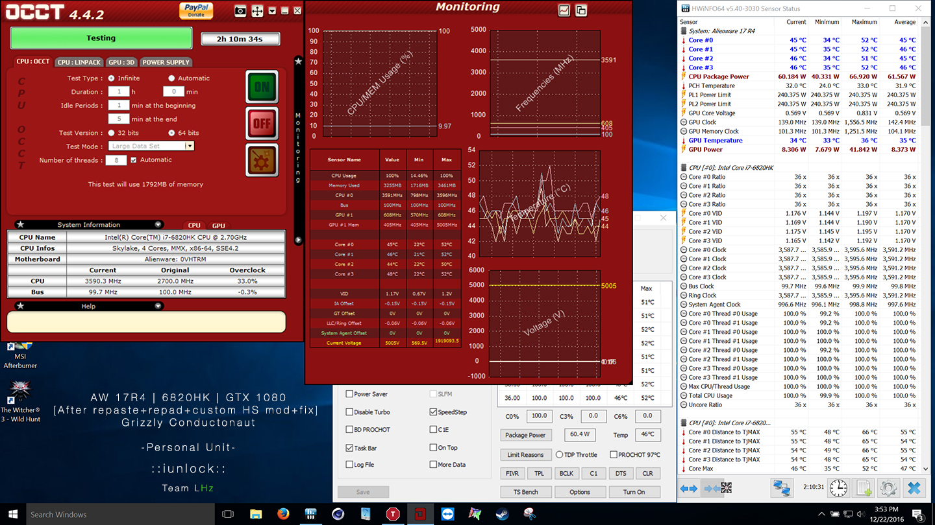Open Firefox from the Windows taskbar

[x=282, y=514]
